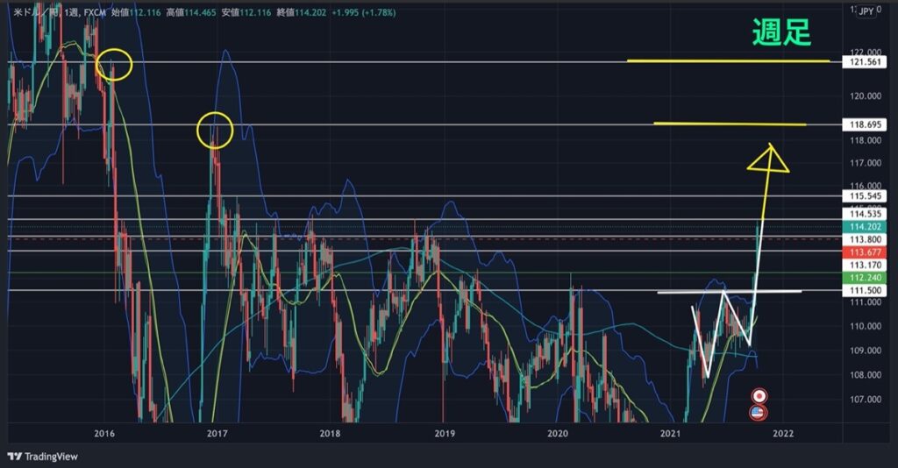Select the 113.800 price label
This screenshot has height=468, width=898.
(x=865, y=240)
